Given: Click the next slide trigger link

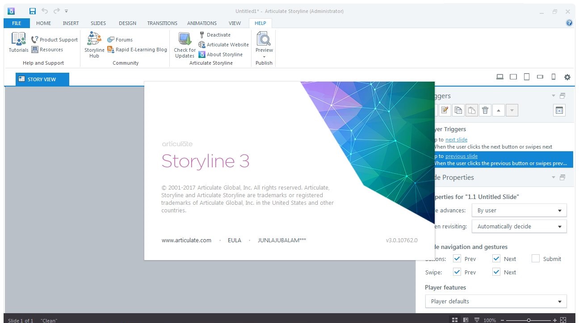Looking at the screenshot, I should 456,140.
